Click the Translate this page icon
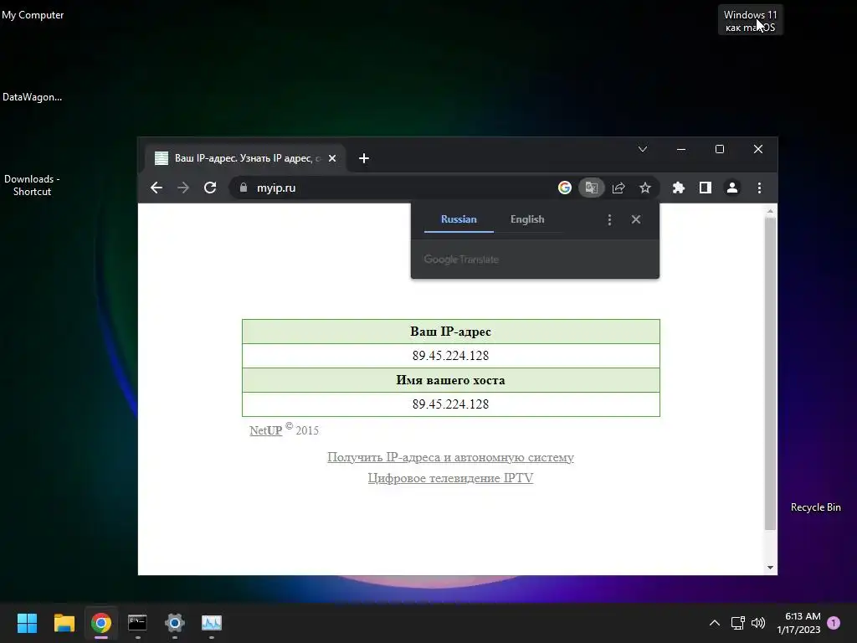Screen dimensions: 857x643 click(x=592, y=188)
